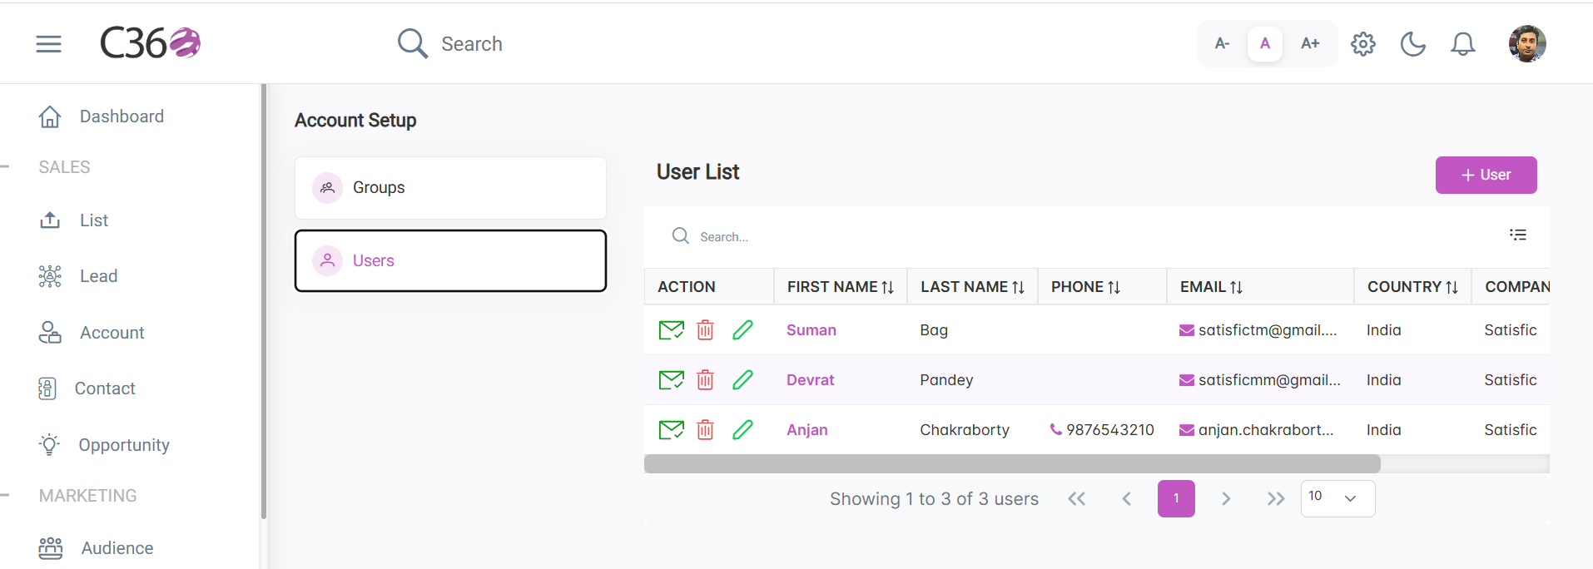This screenshot has height=569, width=1593.
Task: Open the Suman user link
Action: tap(811, 330)
